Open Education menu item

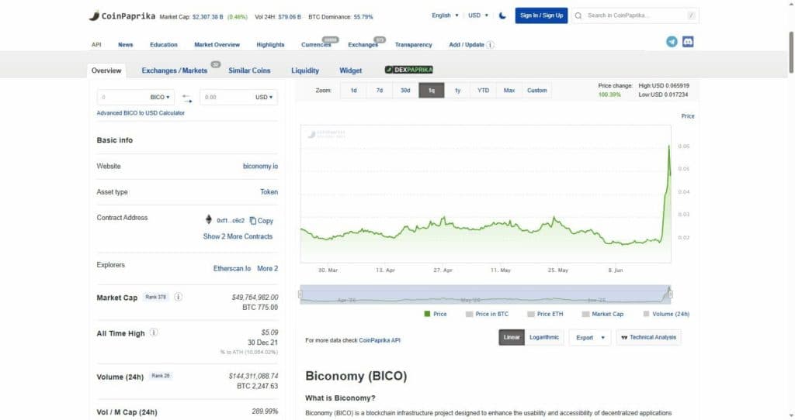(163, 45)
